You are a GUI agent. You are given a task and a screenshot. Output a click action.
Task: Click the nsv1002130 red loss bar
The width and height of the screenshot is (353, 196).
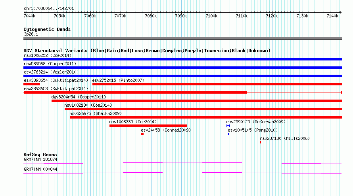pos(203,109)
